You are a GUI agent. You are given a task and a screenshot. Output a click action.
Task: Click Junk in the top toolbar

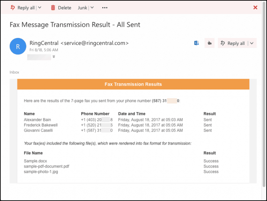click(82, 7)
